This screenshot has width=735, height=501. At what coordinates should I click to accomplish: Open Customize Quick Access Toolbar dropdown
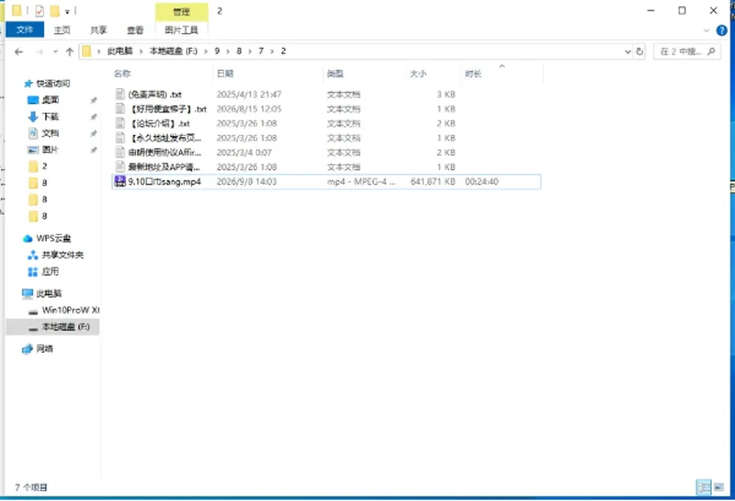[67, 11]
